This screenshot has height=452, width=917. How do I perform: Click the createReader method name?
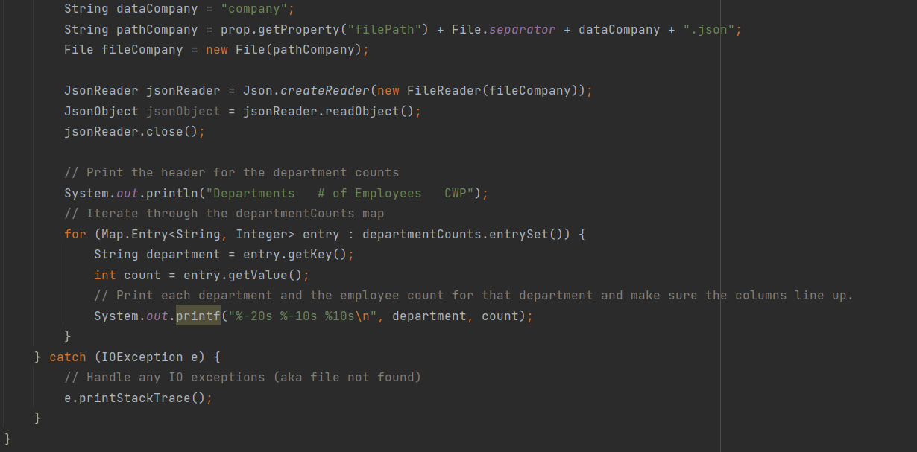click(x=325, y=91)
